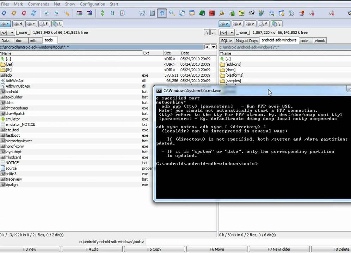Open the Commands menu
Image resolution: width=351 pixels, height=253 pixels.
[x=38, y=4]
